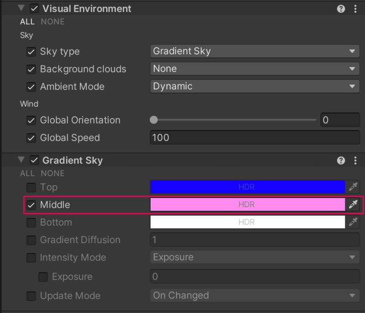Open help for Gradient Sky component
The width and height of the screenshot is (365, 313).
pyautogui.click(x=340, y=160)
